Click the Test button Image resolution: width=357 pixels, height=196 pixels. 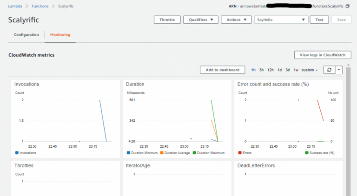coord(319,20)
